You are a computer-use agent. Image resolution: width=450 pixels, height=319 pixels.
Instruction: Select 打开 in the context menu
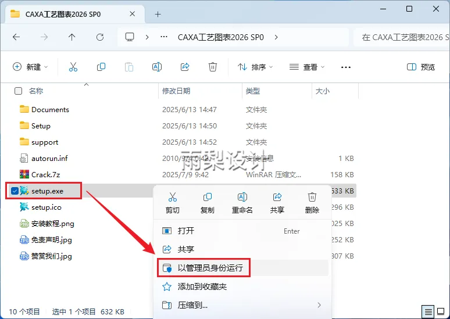coord(243,231)
